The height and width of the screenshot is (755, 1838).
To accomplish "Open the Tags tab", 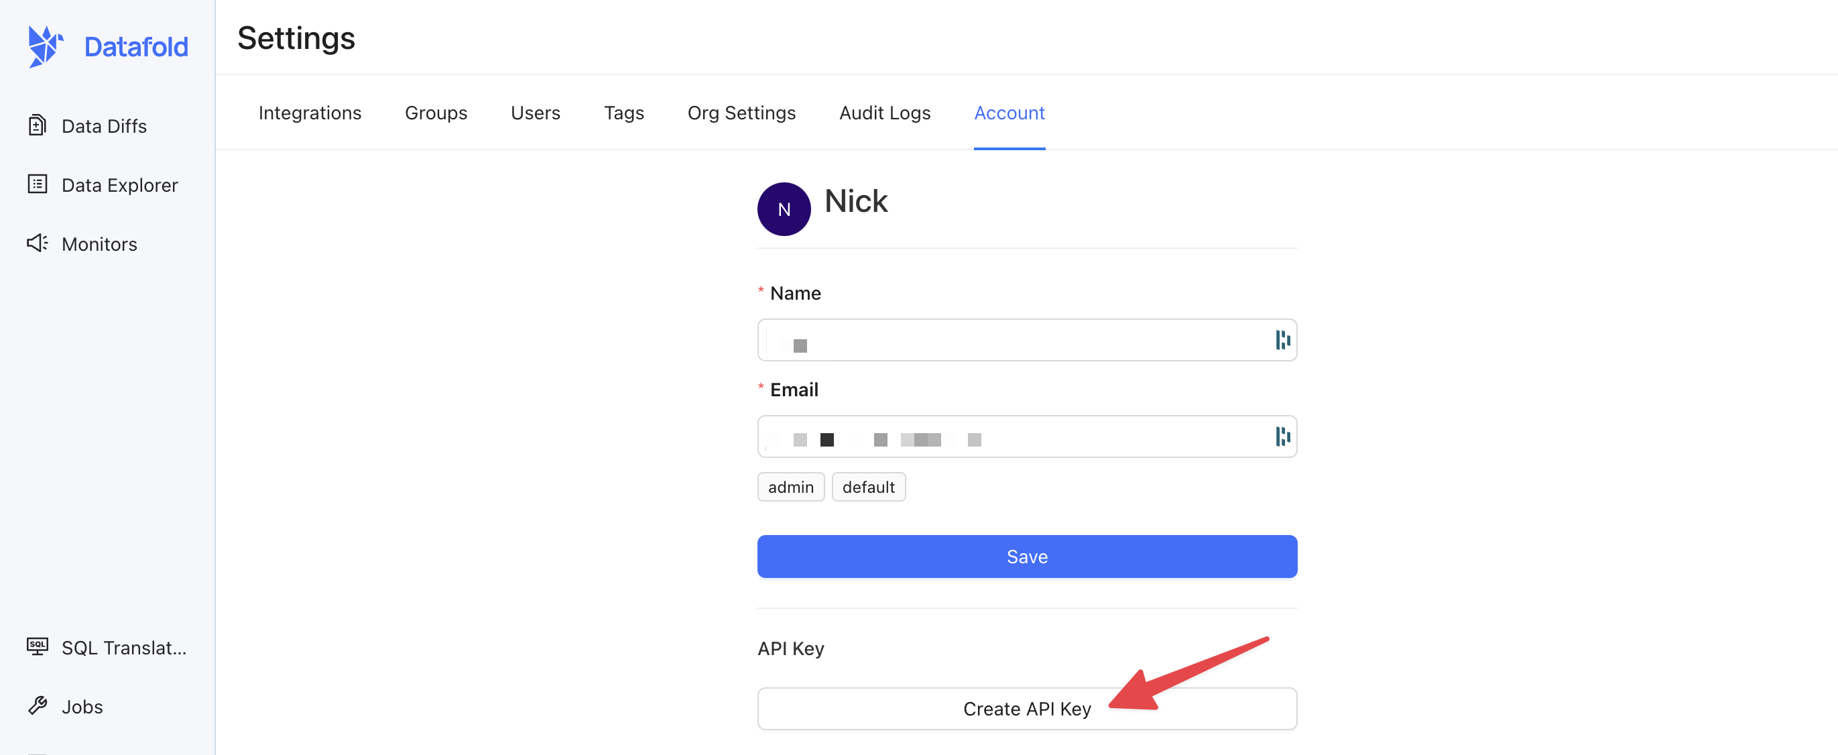I will 623,113.
